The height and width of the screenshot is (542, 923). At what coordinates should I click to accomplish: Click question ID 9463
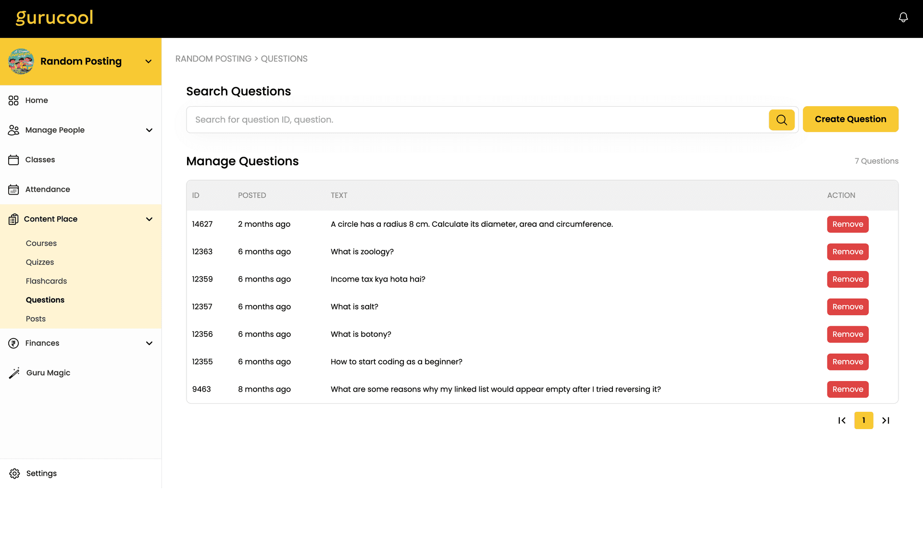(x=201, y=389)
